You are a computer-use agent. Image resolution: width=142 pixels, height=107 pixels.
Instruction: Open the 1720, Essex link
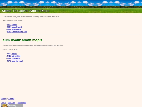click(12, 25)
